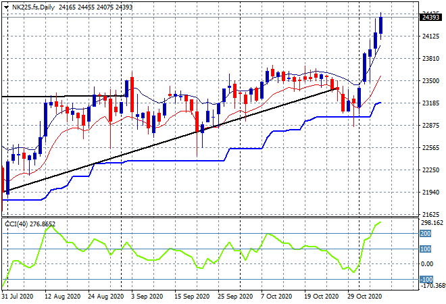This screenshot has width=446, height=304.
Task: Click the 22565 price axis label
Action: click(431, 147)
